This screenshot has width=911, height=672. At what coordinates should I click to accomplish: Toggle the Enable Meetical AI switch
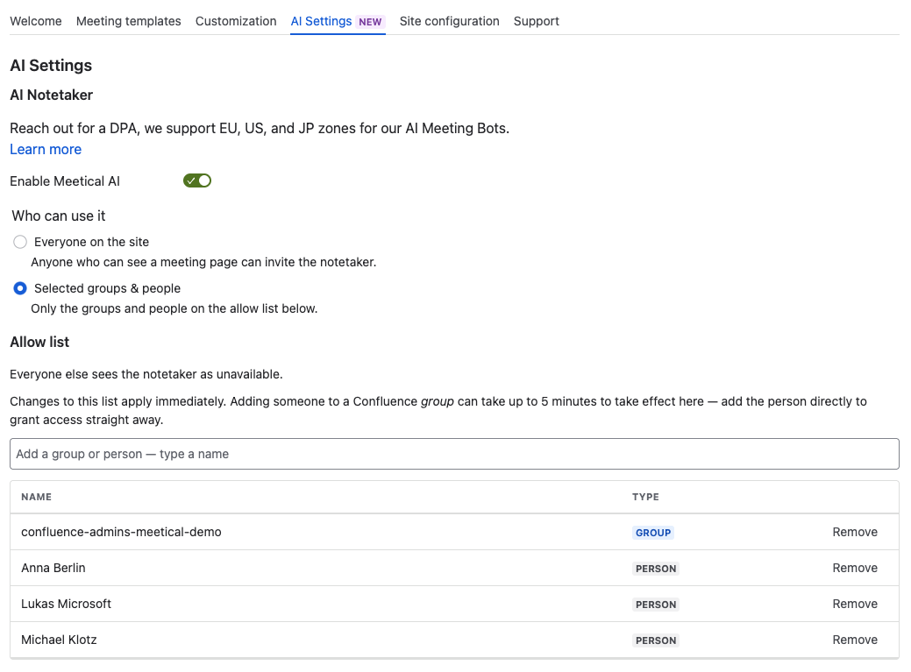coord(197,180)
